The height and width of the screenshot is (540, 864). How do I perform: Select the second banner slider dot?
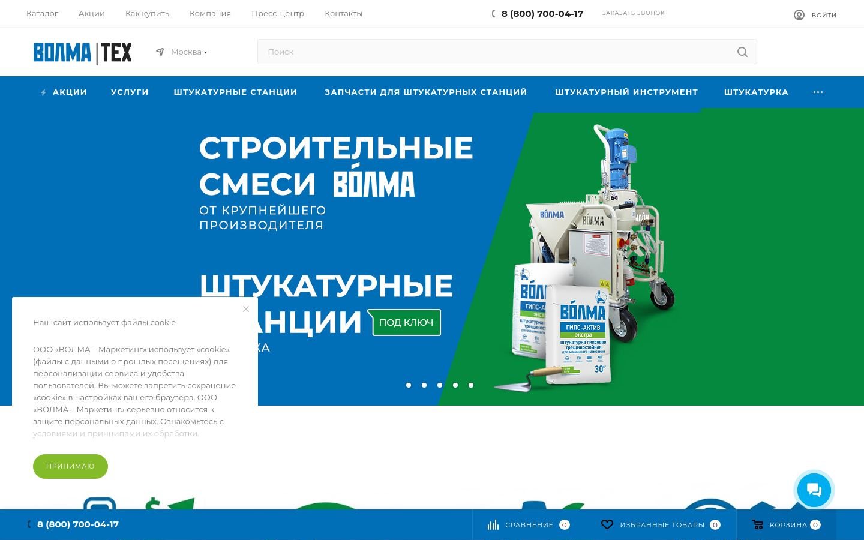pyautogui.click(x=424, y=385)
